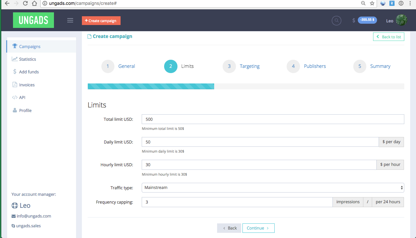Click the Skype icon by ungads.sales

pos(13,226)
